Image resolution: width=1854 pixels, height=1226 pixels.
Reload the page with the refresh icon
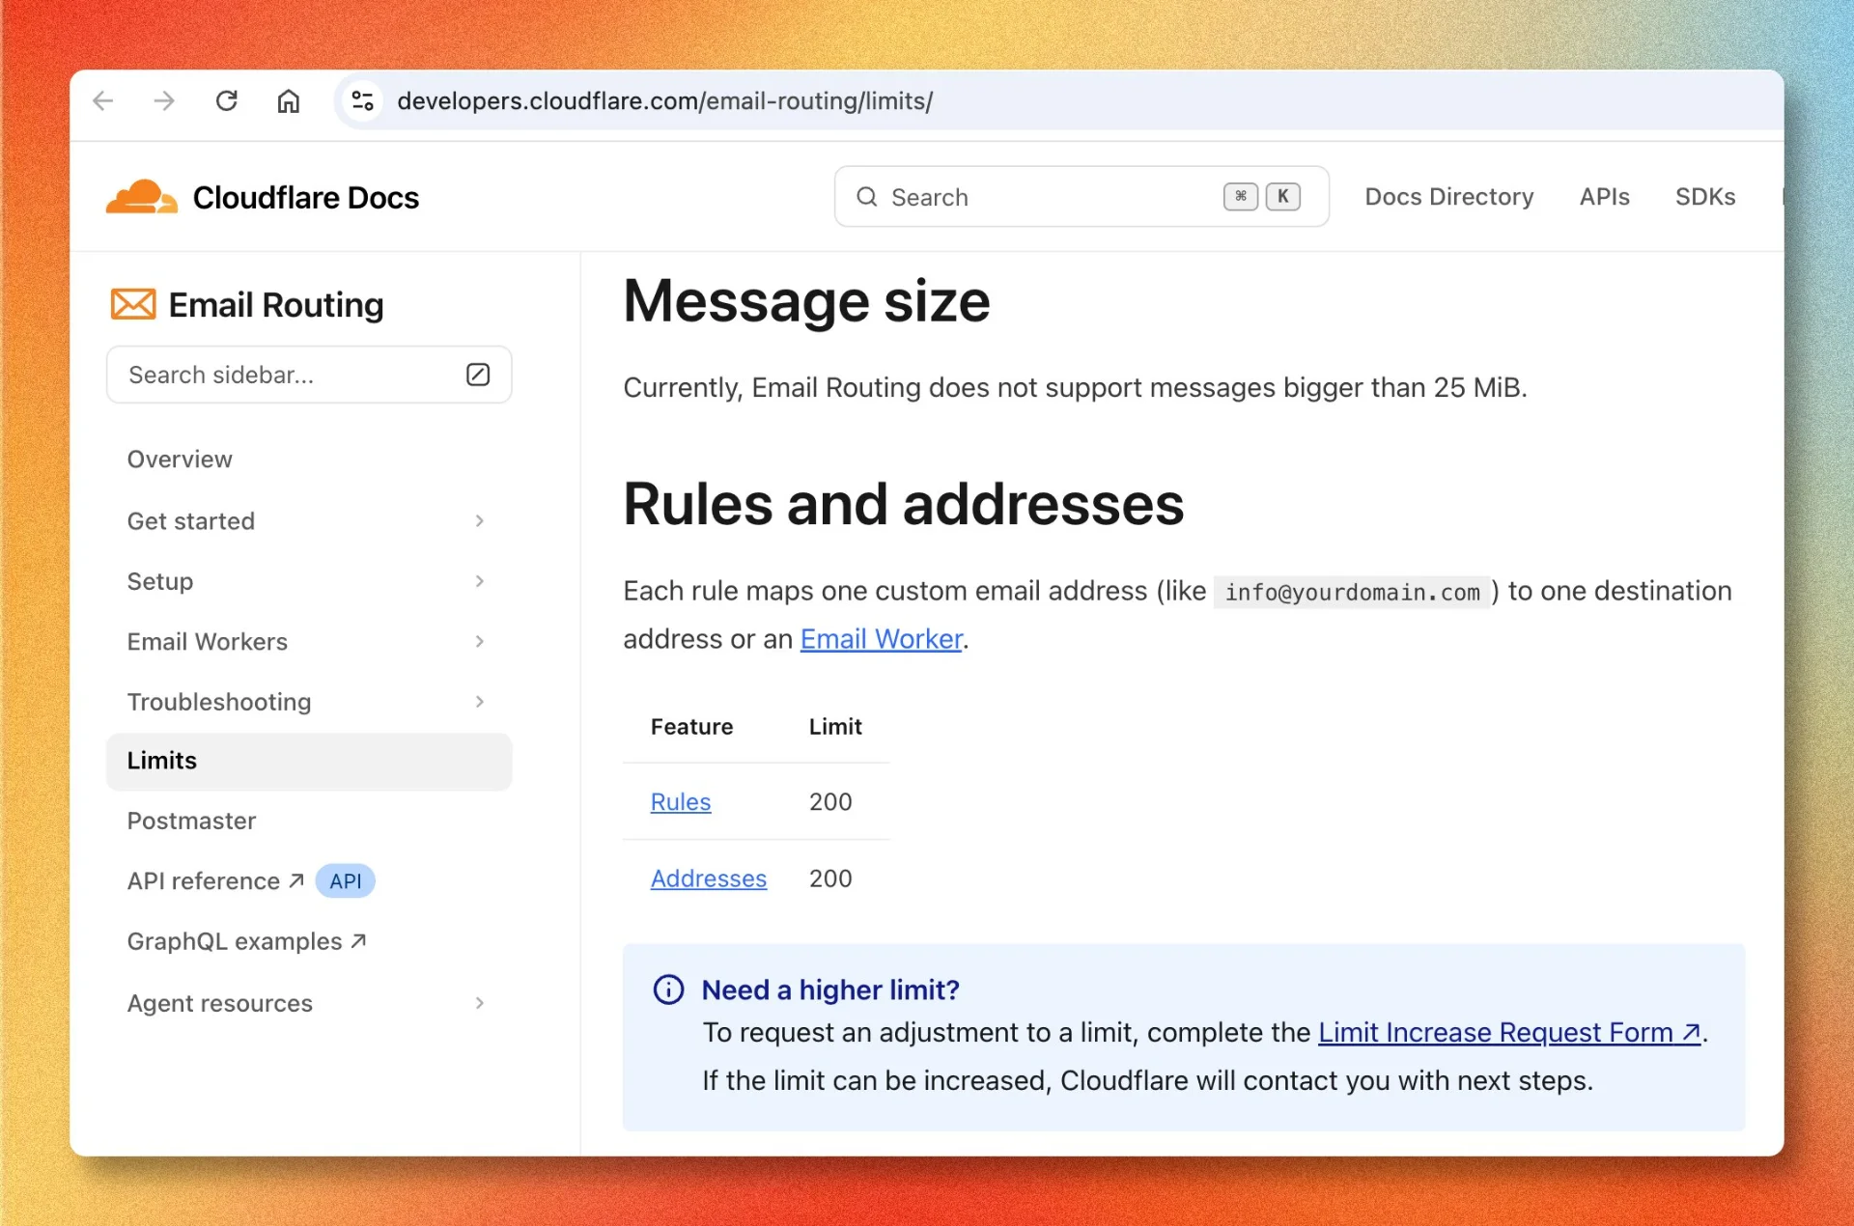tap(227, 100)
